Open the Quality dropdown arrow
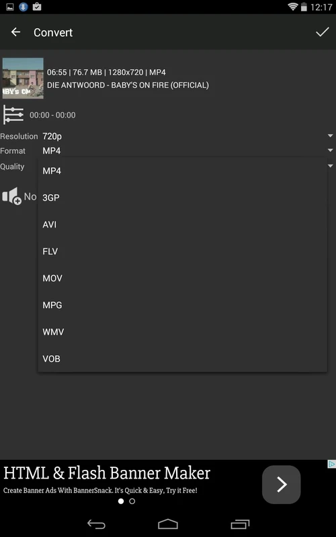 coord(330,166)
